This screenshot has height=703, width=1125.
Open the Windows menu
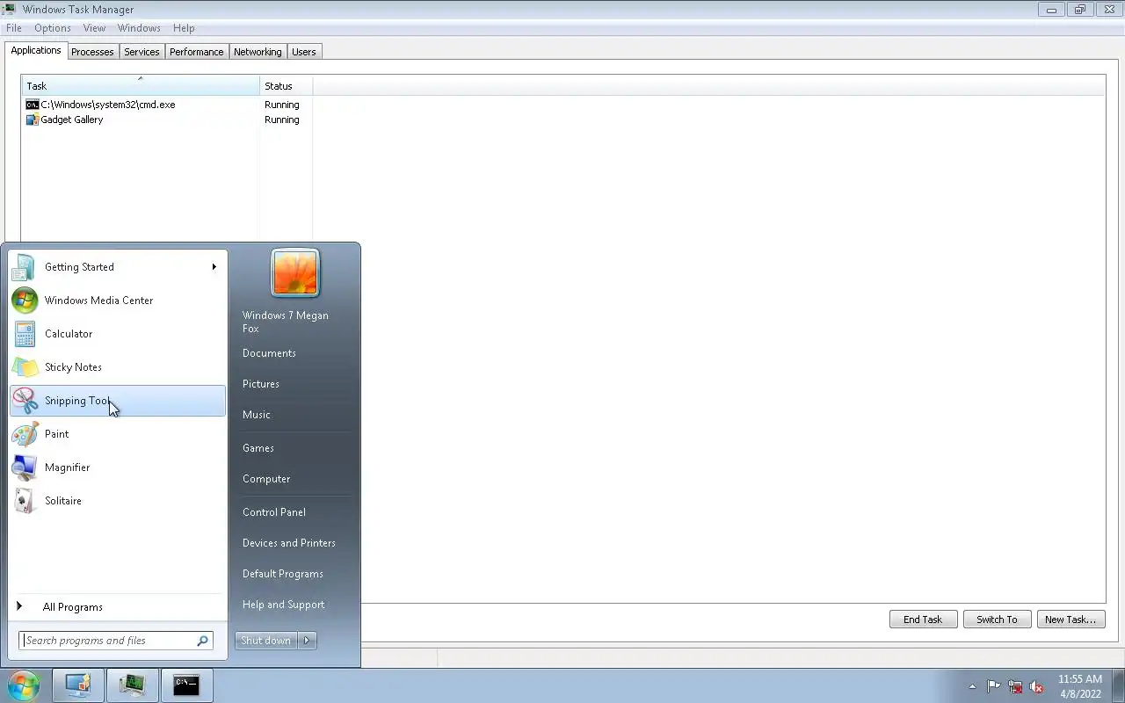coord(139,28)
